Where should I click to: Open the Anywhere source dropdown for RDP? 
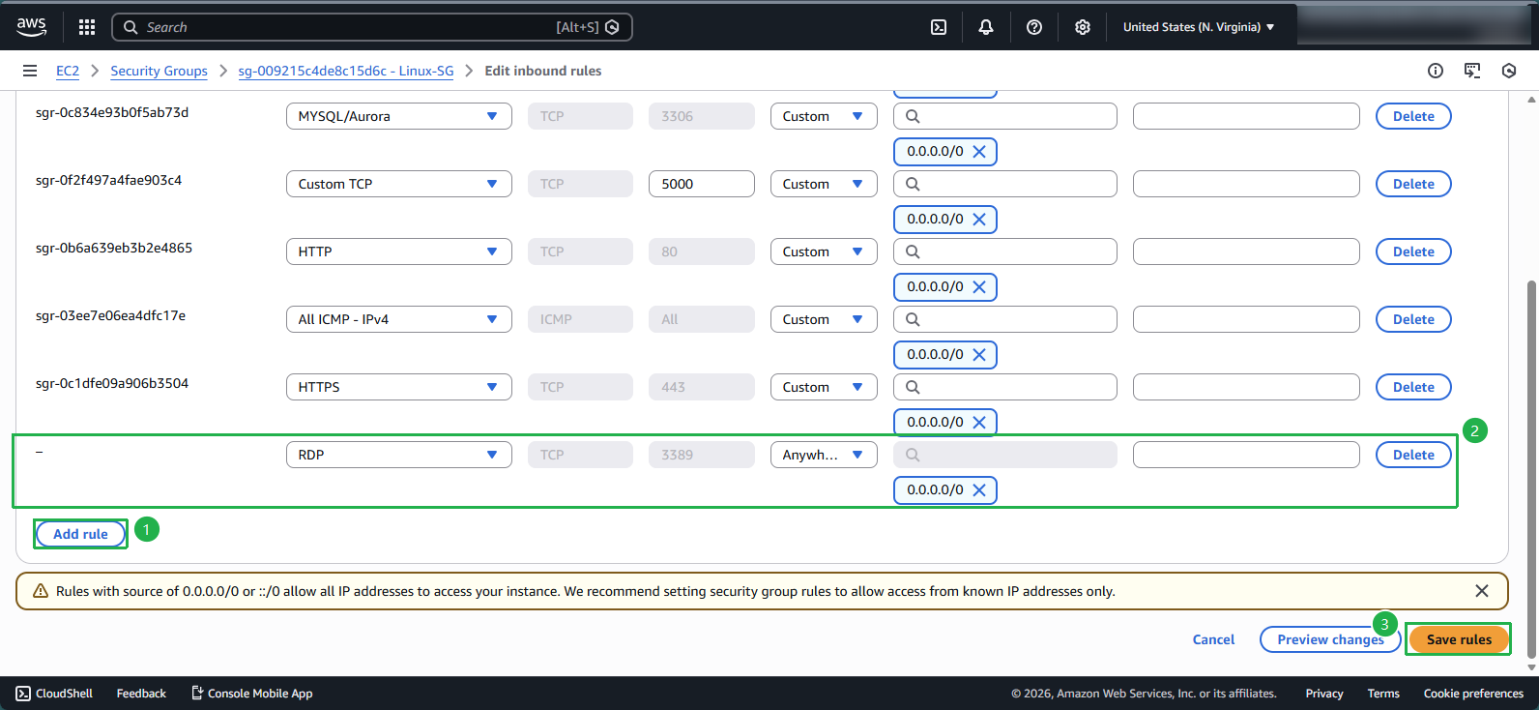(x=824, y=455)
